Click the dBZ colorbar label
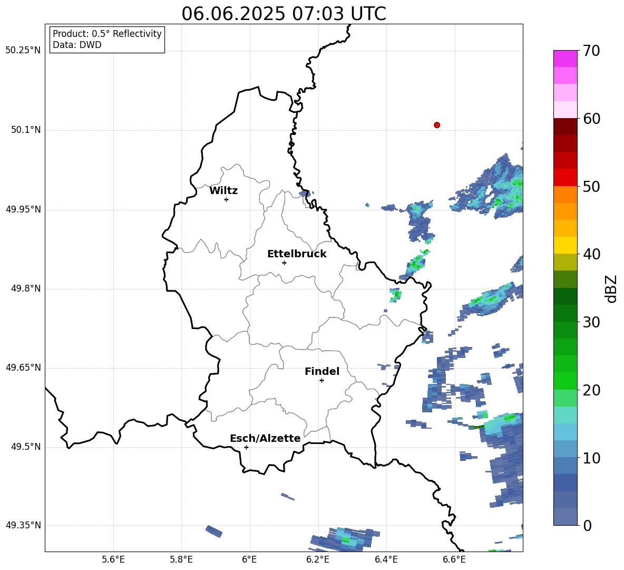The width and height of the screenshot is (624, 570). click(x=612, y=288)
